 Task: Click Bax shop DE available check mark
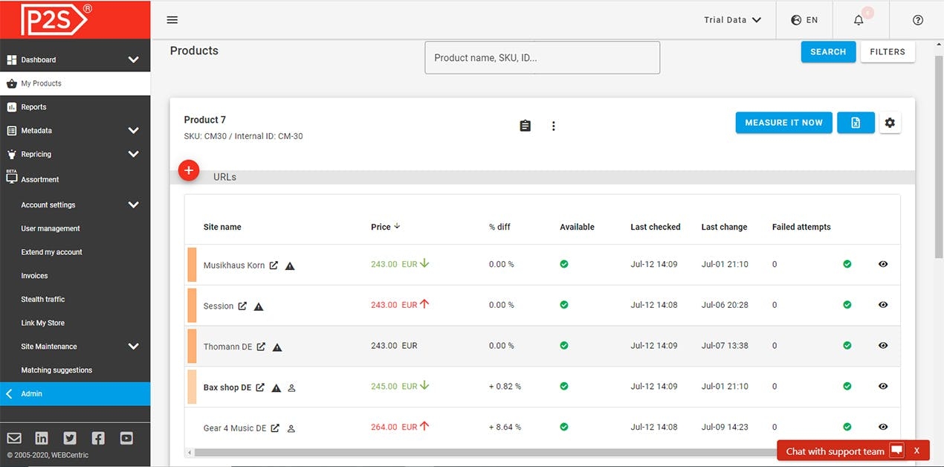tap(564, 387)
